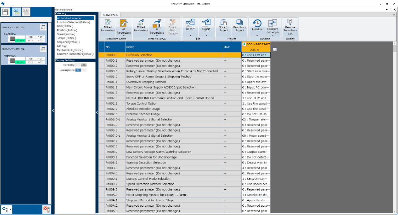The width and height of the screenshot is (398, 215).
Task: Click Edited Parameters under Read from Servo
Action: click(x=108, y=25)
